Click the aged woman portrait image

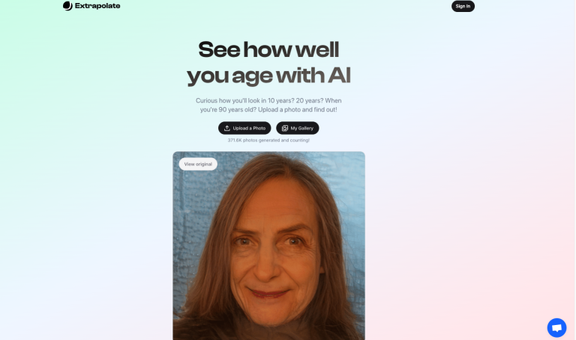[x=269, y=246]
